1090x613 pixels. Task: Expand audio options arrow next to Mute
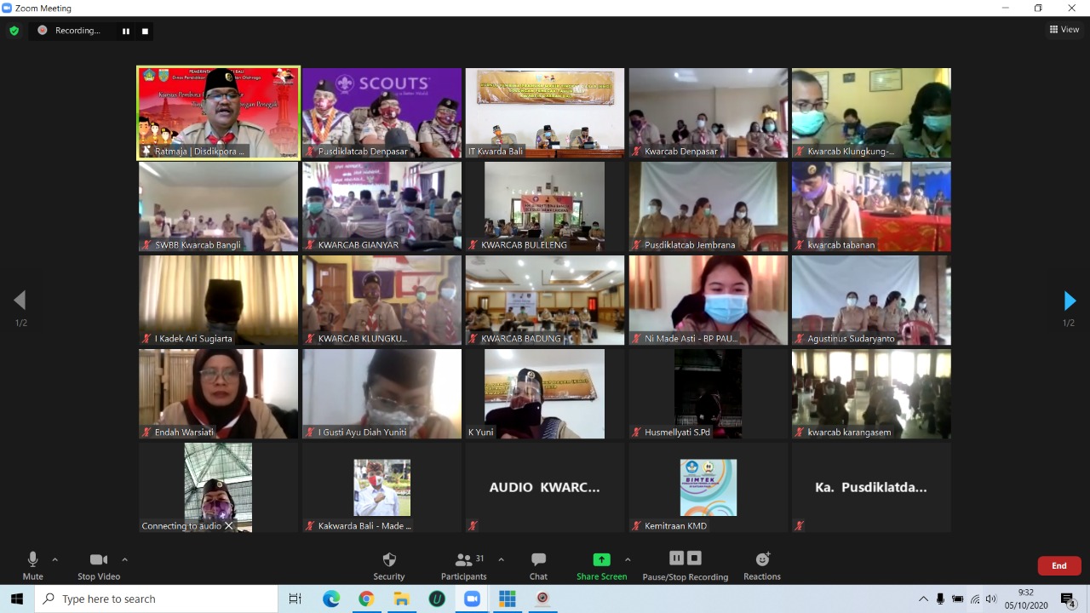pos(55,559)
